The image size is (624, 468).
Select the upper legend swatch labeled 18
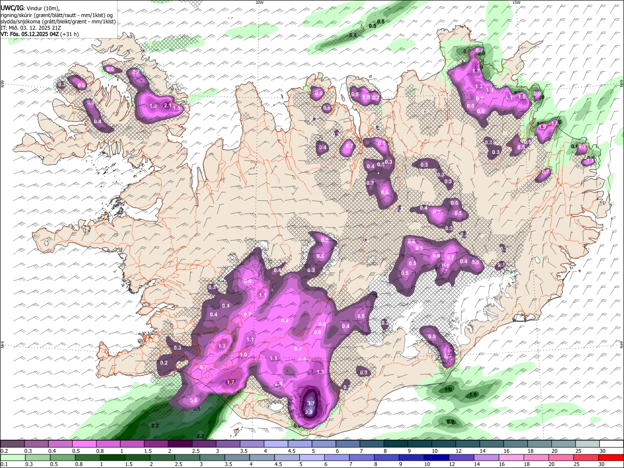540,444
